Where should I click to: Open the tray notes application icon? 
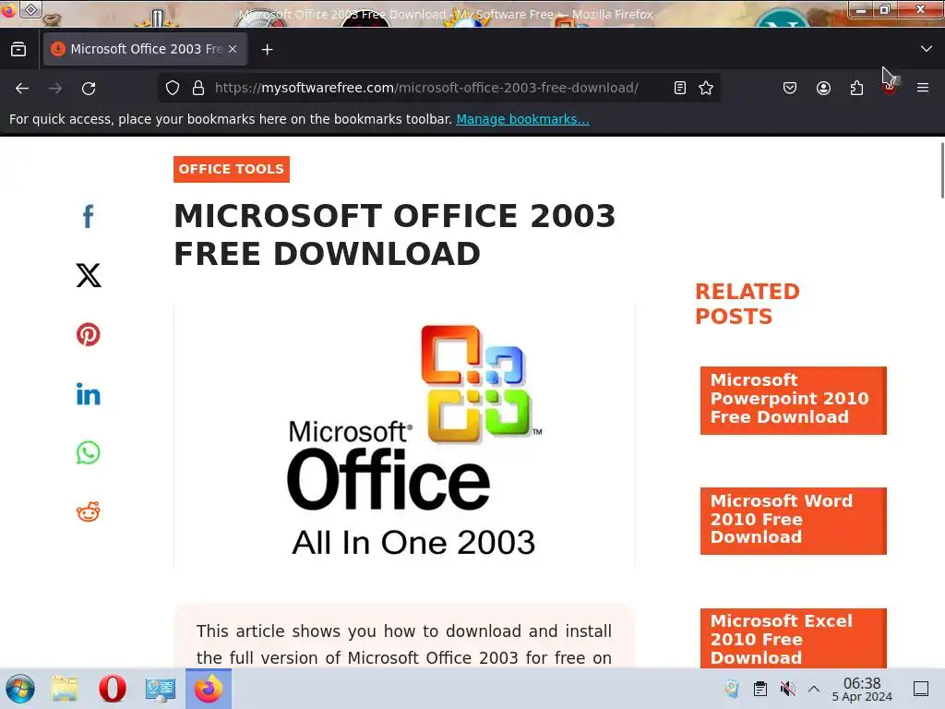[x=732, y=689]
